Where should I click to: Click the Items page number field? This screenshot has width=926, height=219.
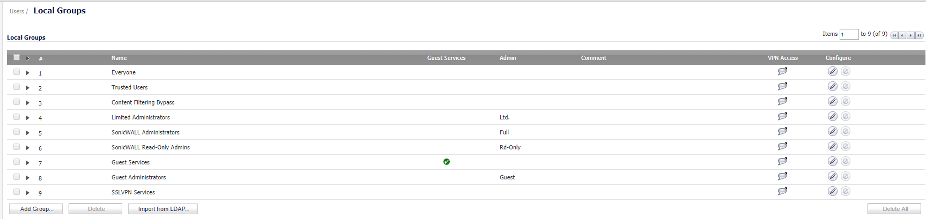coord(849,34)
